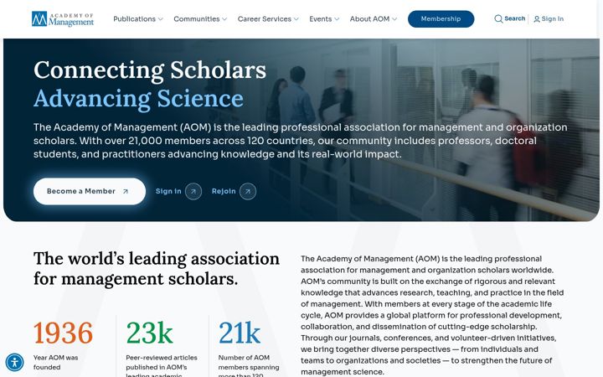
Task: Click the arrow icon in Become a Member
Action: point(126,191)
